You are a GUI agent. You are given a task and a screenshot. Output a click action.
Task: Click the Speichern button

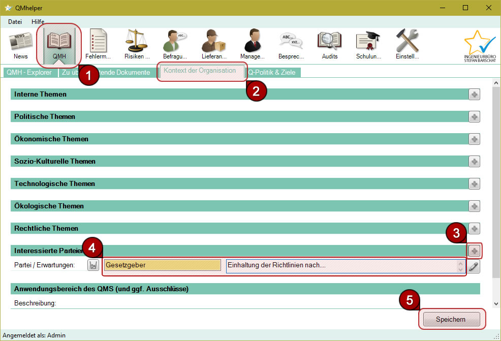(x=451, y=319)
